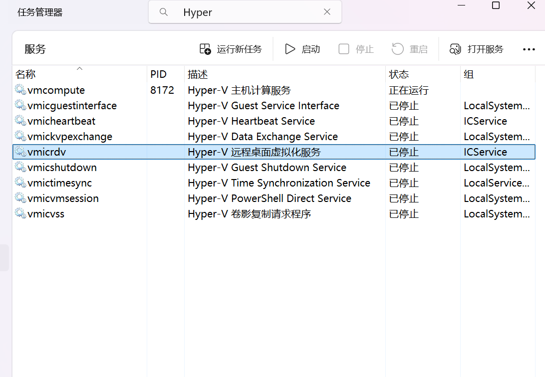Select the vmicshutdown service name
Image resolution: width=545 pixels, height=377 pixels.
click(x=62, y=168)
